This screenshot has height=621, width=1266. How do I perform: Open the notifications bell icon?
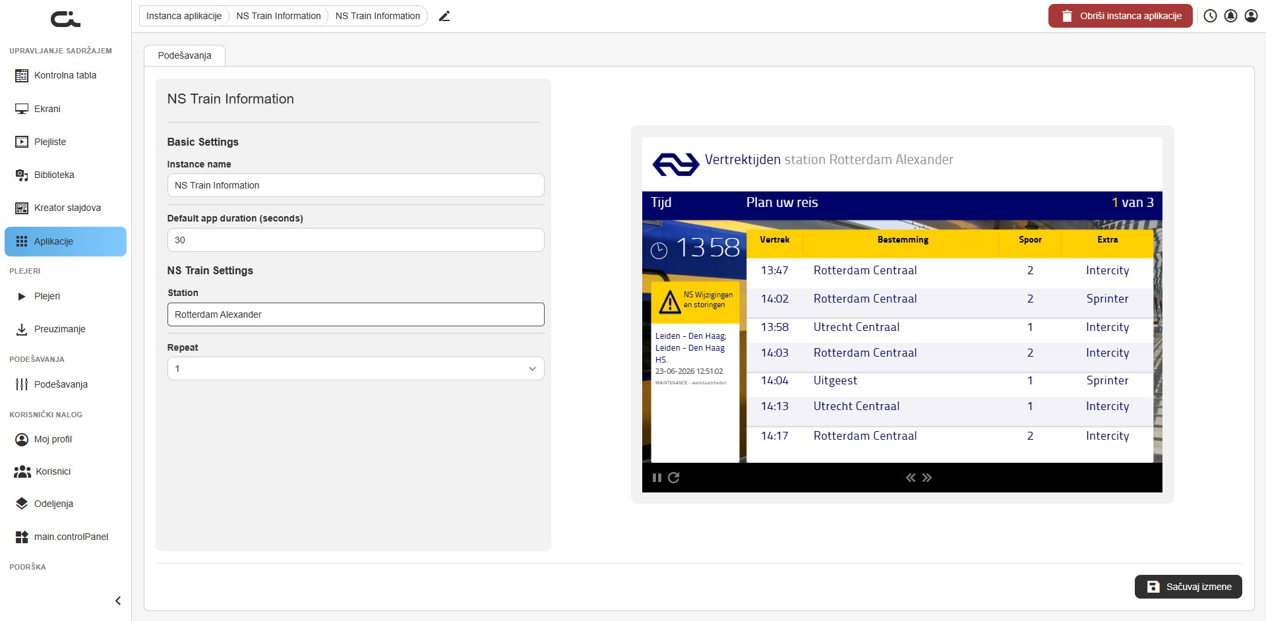1230,16
